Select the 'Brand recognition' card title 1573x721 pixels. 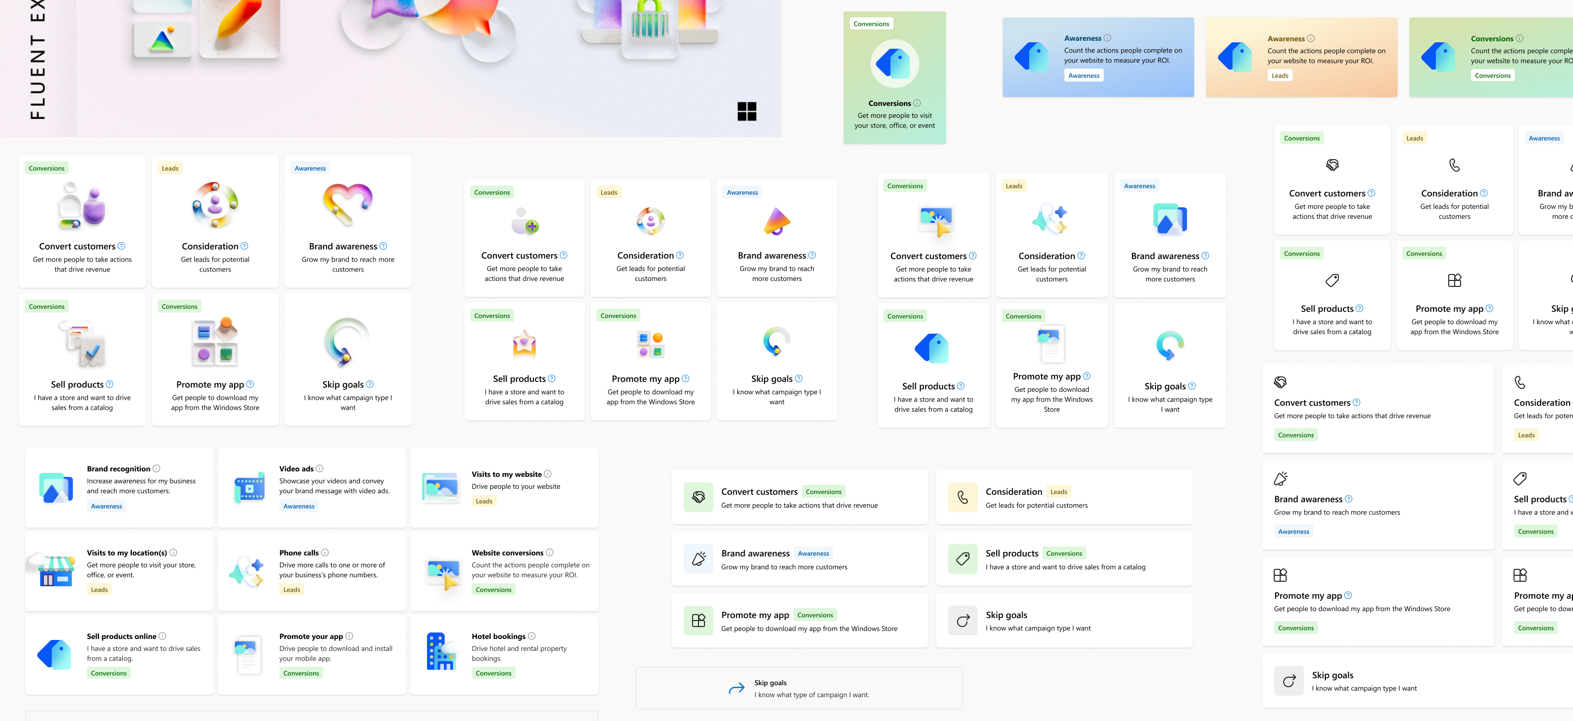[118, 469]
